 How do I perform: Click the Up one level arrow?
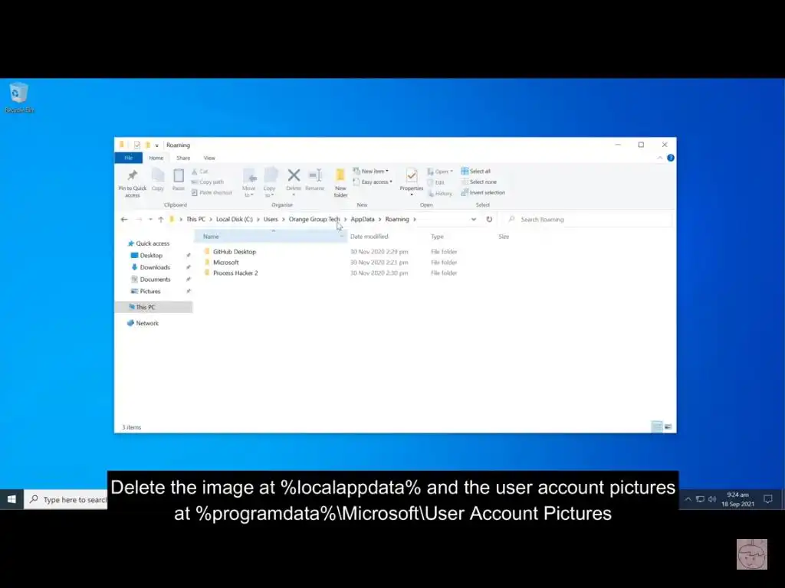pyautogui.click(x=161, y=220)
